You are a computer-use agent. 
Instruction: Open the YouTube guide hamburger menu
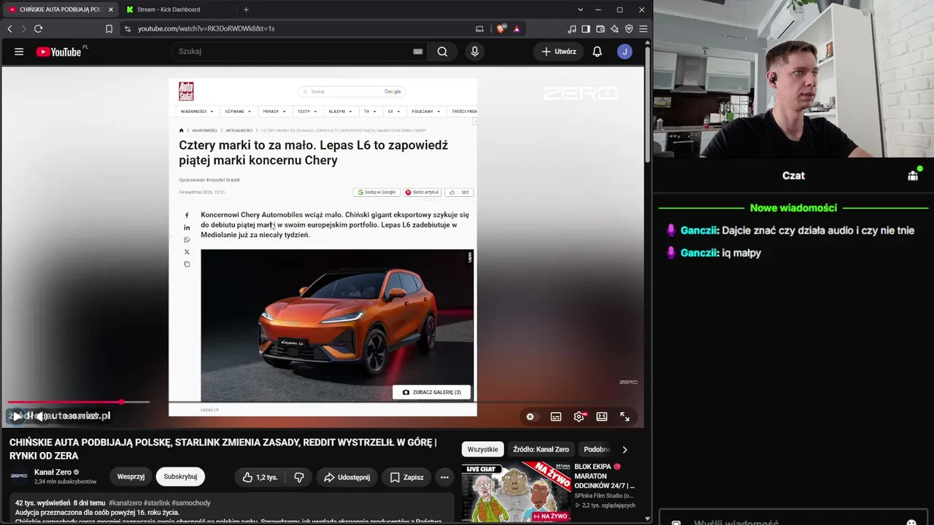click(x=19, y=52)
